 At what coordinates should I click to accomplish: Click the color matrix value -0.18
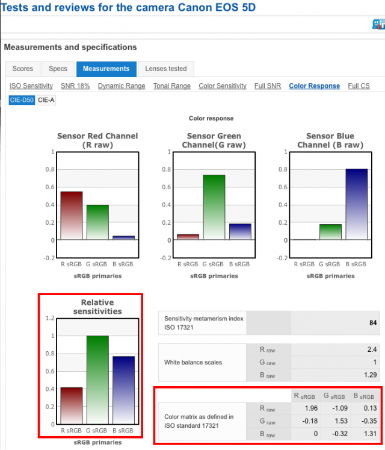(310, 421)
